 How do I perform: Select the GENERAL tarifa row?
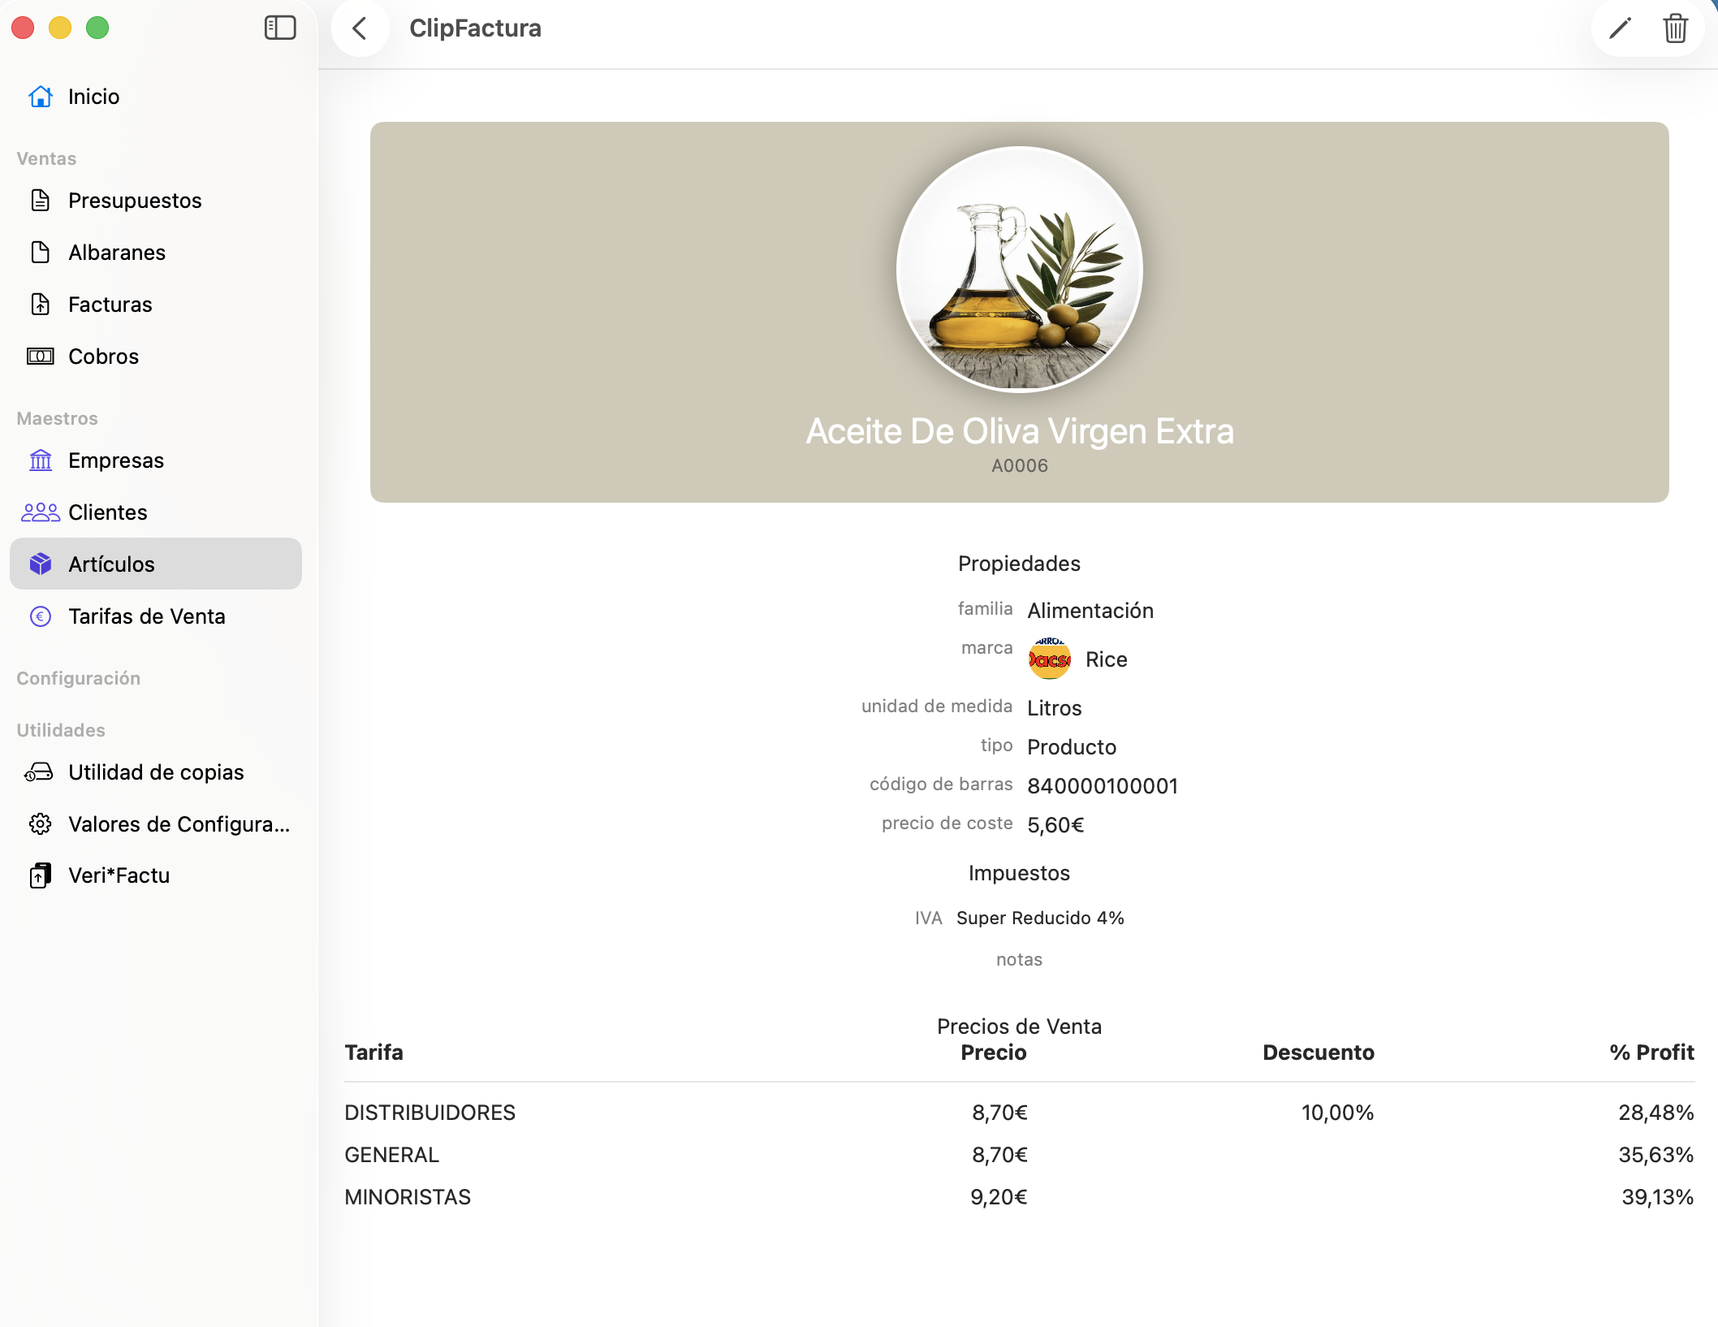(x=391, y=1154)
